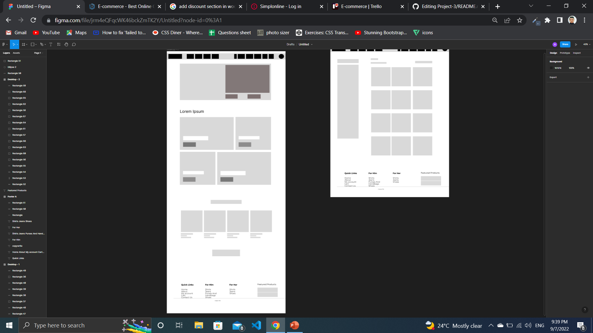Screen dimensions: 593x333
Task: Open the Assets panel tab
Action: click(x=16, y=53)
